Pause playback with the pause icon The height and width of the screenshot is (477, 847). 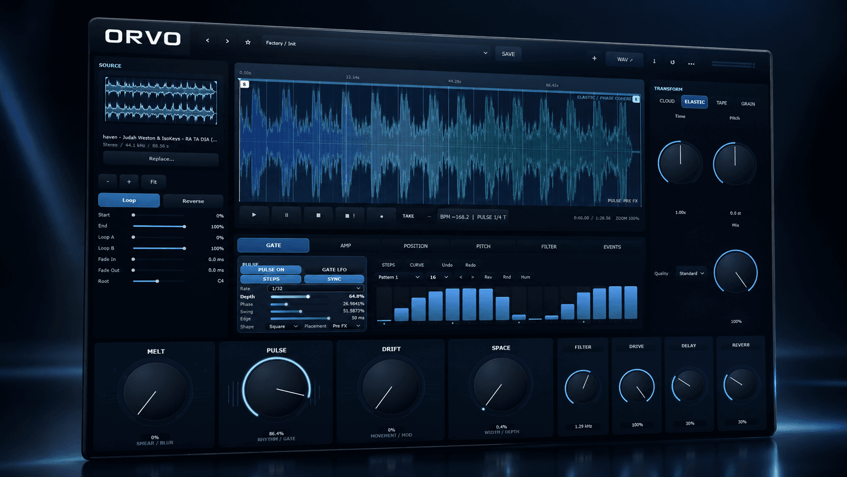point(286,215)
